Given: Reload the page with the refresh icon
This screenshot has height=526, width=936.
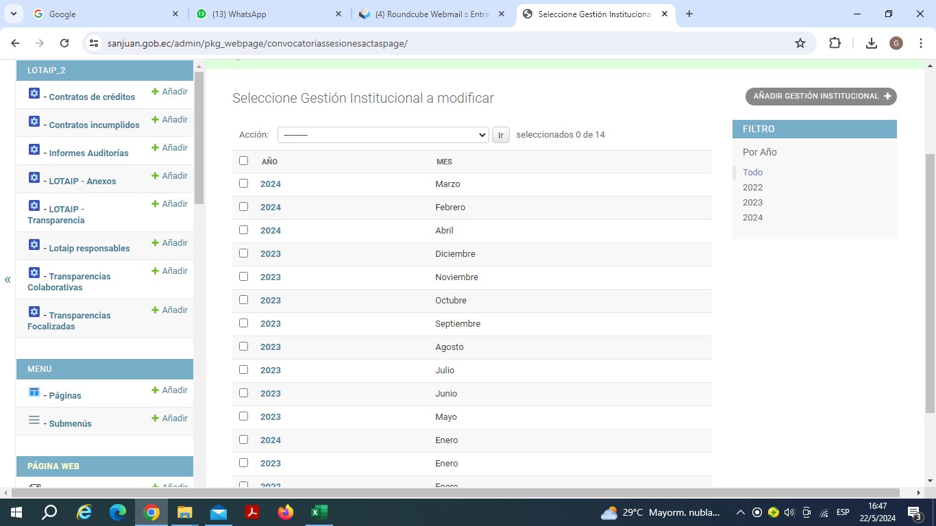Looking at the screenshot, I should click(x=64, y=43).
